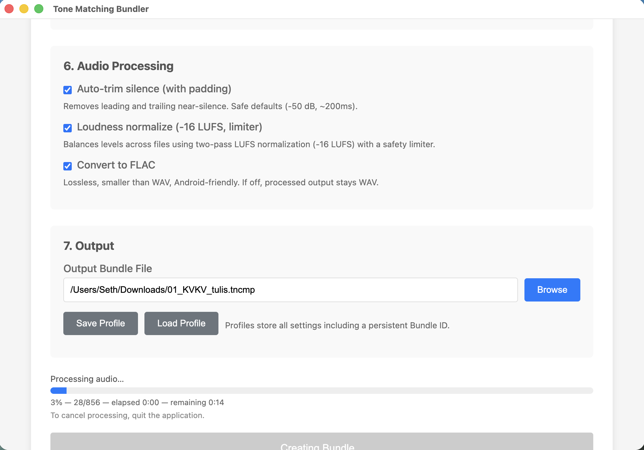Screen dimensions: 644x450
Task: Disable the Auto-trim silence checkbox
Action: 67,90
